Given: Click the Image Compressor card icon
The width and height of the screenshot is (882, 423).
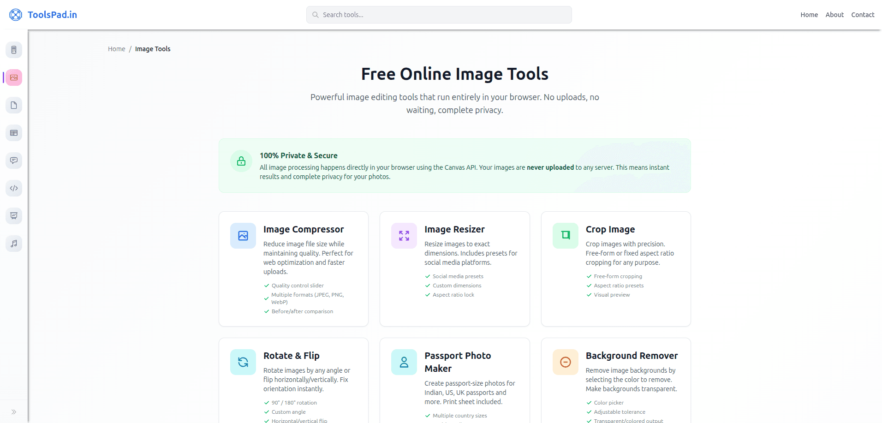Looking at the screenshot, I should click(x=243, y=235).
